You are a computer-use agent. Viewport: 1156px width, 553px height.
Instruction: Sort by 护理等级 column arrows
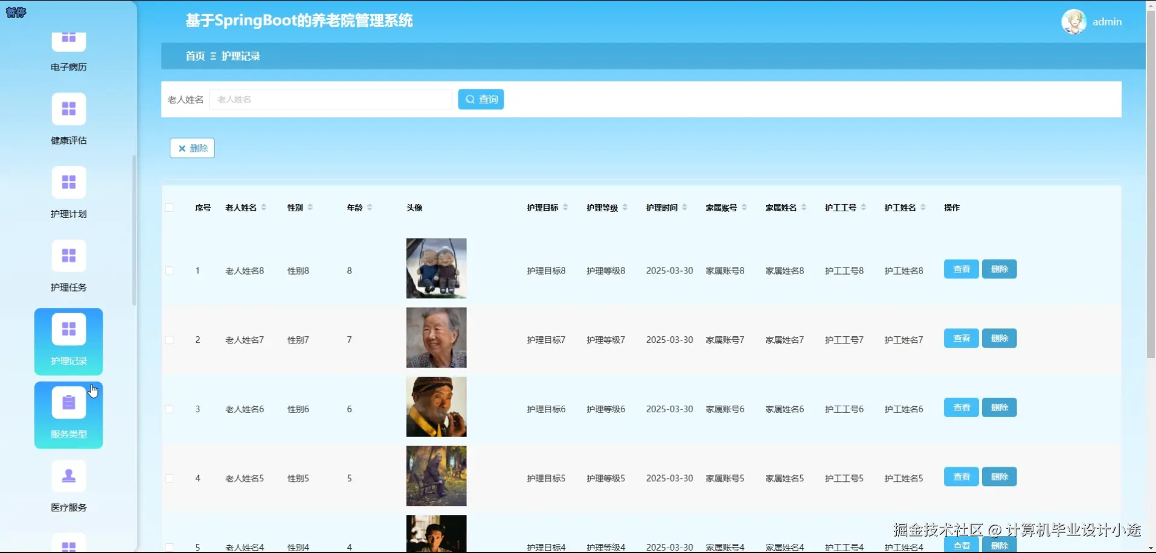point(625,208)
